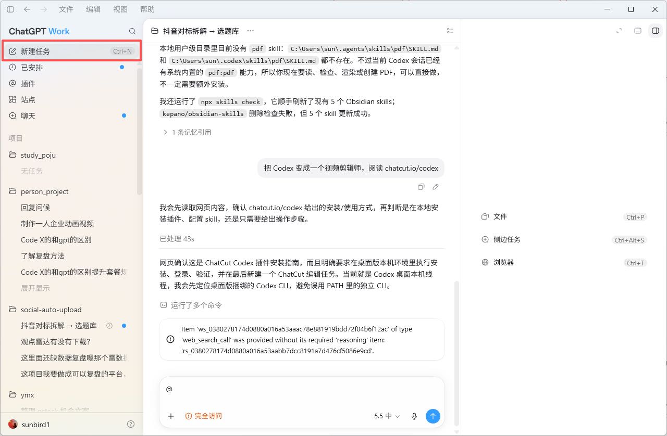Viewport: 667px width, 436px height.
Task: Start voice input with microphone icon
Action: (414, 416)
